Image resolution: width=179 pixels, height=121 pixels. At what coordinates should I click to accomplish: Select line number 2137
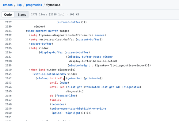coord(9,57)
